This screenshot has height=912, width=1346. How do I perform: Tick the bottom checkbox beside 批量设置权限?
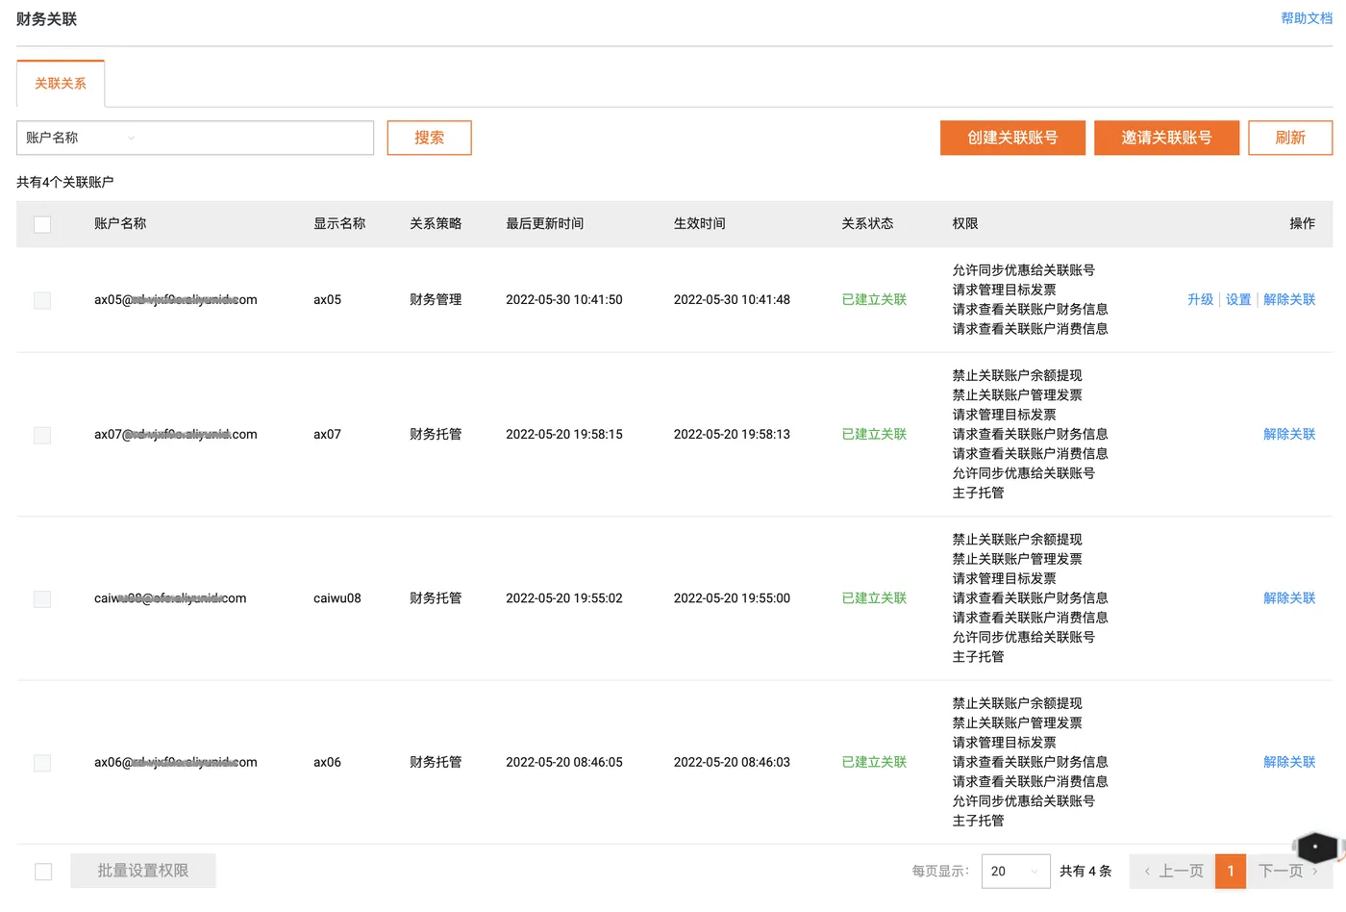pyautogui.click(x=43, y=872)
